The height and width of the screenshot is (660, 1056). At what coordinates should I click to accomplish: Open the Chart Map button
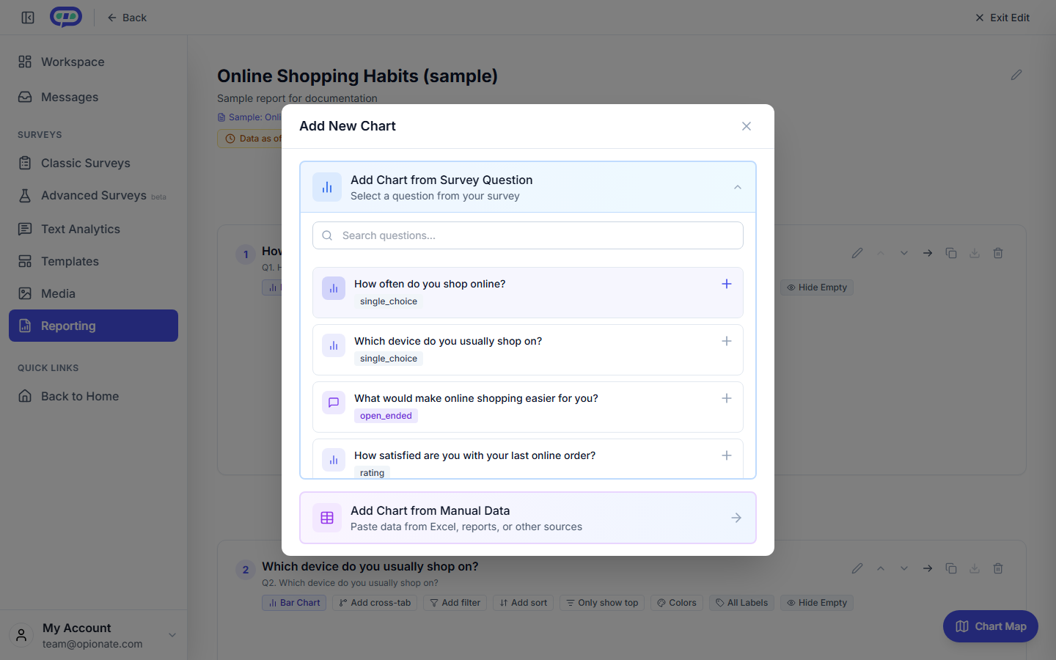pyautogui.click(x=991, y=626)
